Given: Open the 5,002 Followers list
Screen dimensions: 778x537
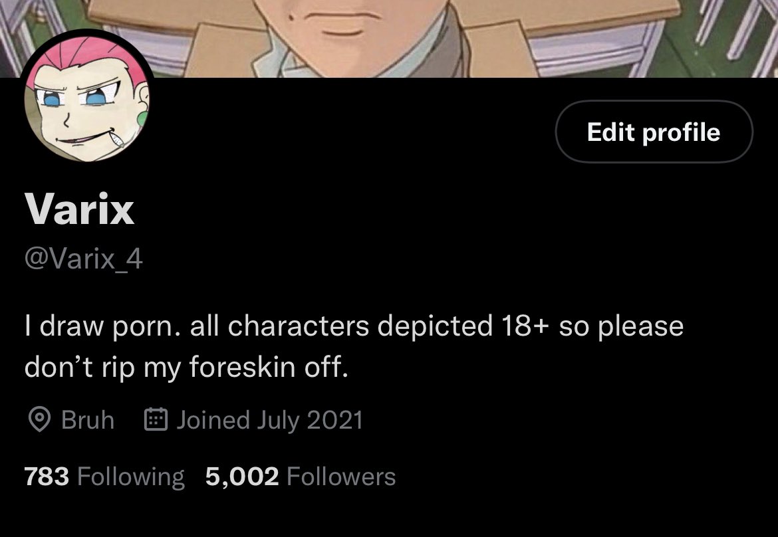Looking at the screenshot, I should click(x=300, y=477).
